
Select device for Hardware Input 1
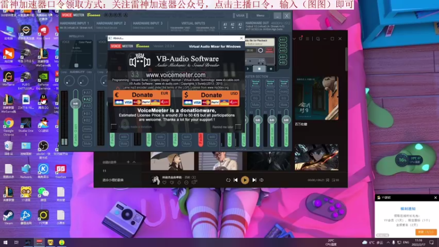click(76, 28)
